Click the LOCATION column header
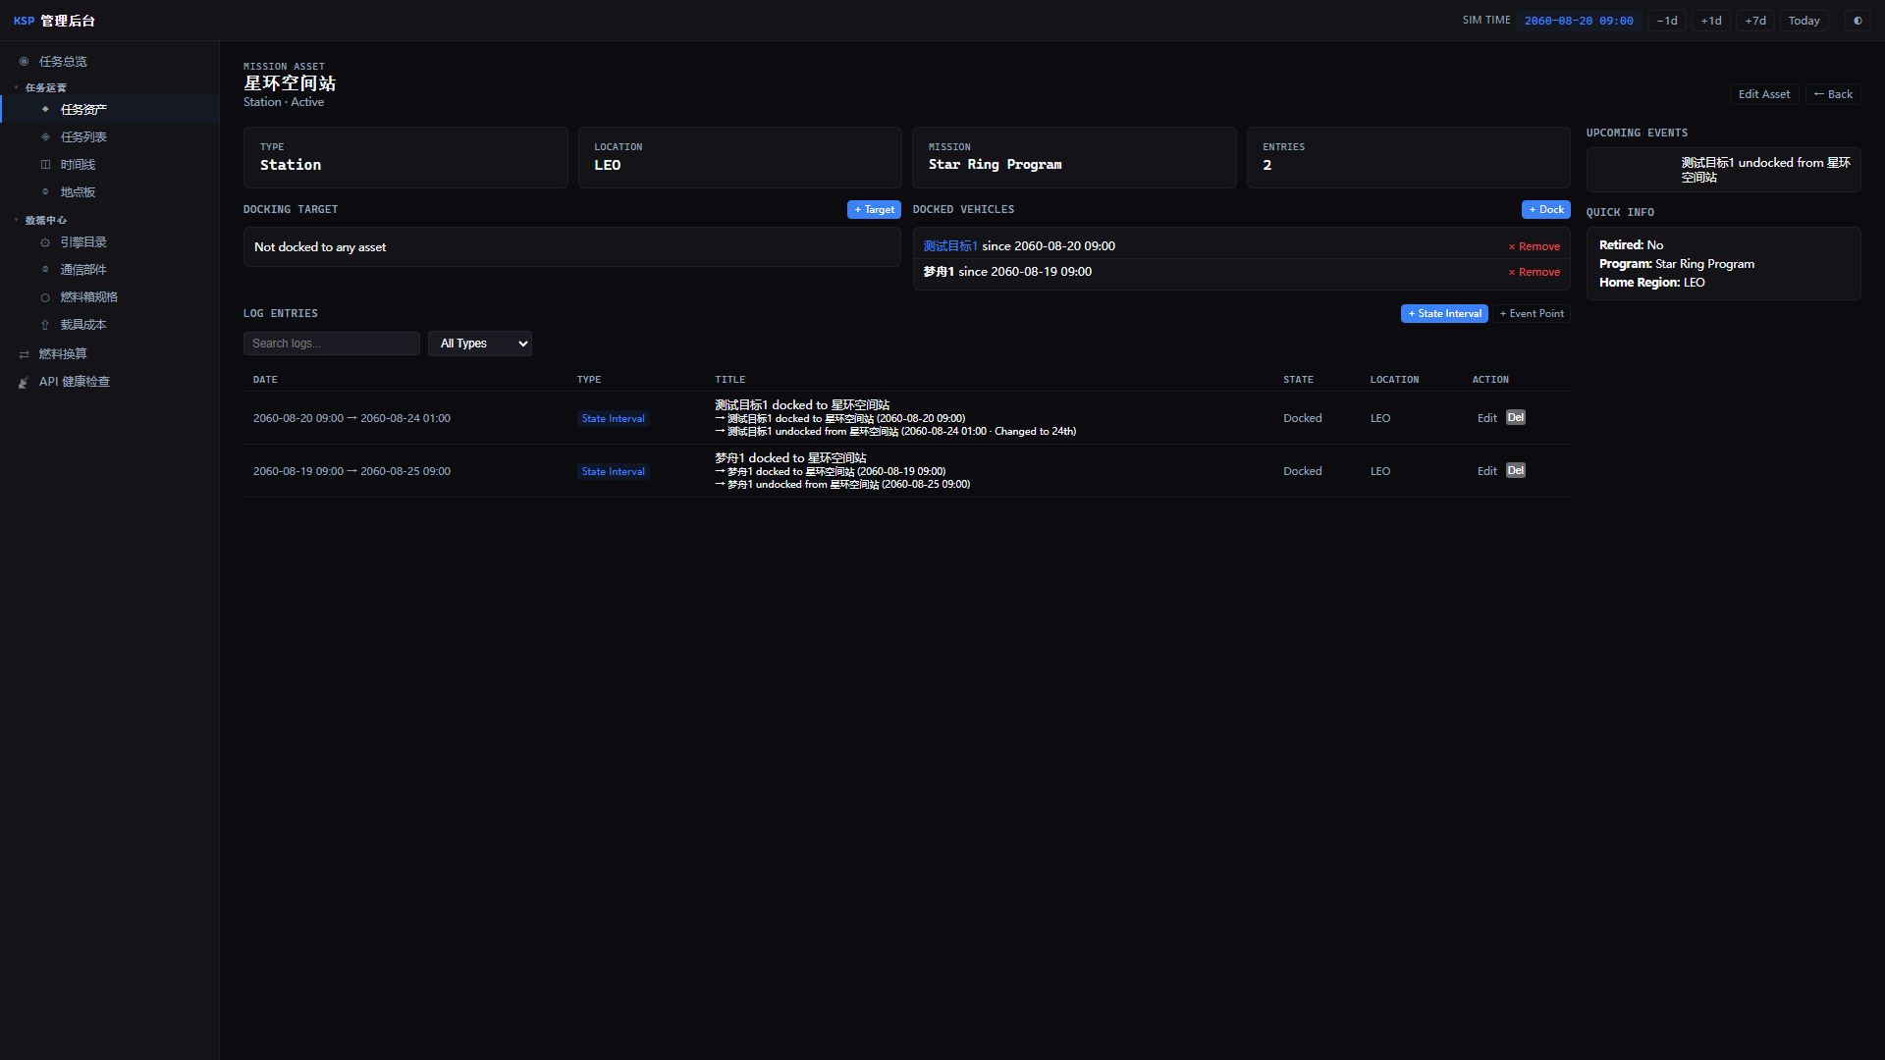This screenshot has width=1885, height=1060. pyautogui.click(x=1394, y=380)
